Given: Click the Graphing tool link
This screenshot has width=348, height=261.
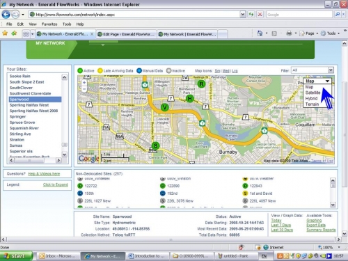Looking at the screenshot, I should (x=314, y=220).
